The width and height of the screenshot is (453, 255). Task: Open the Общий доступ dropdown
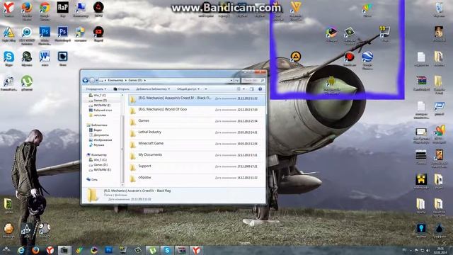point(188,89)
